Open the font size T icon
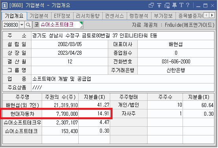This screenshot has width=218, height=148. tap(181, 5)
